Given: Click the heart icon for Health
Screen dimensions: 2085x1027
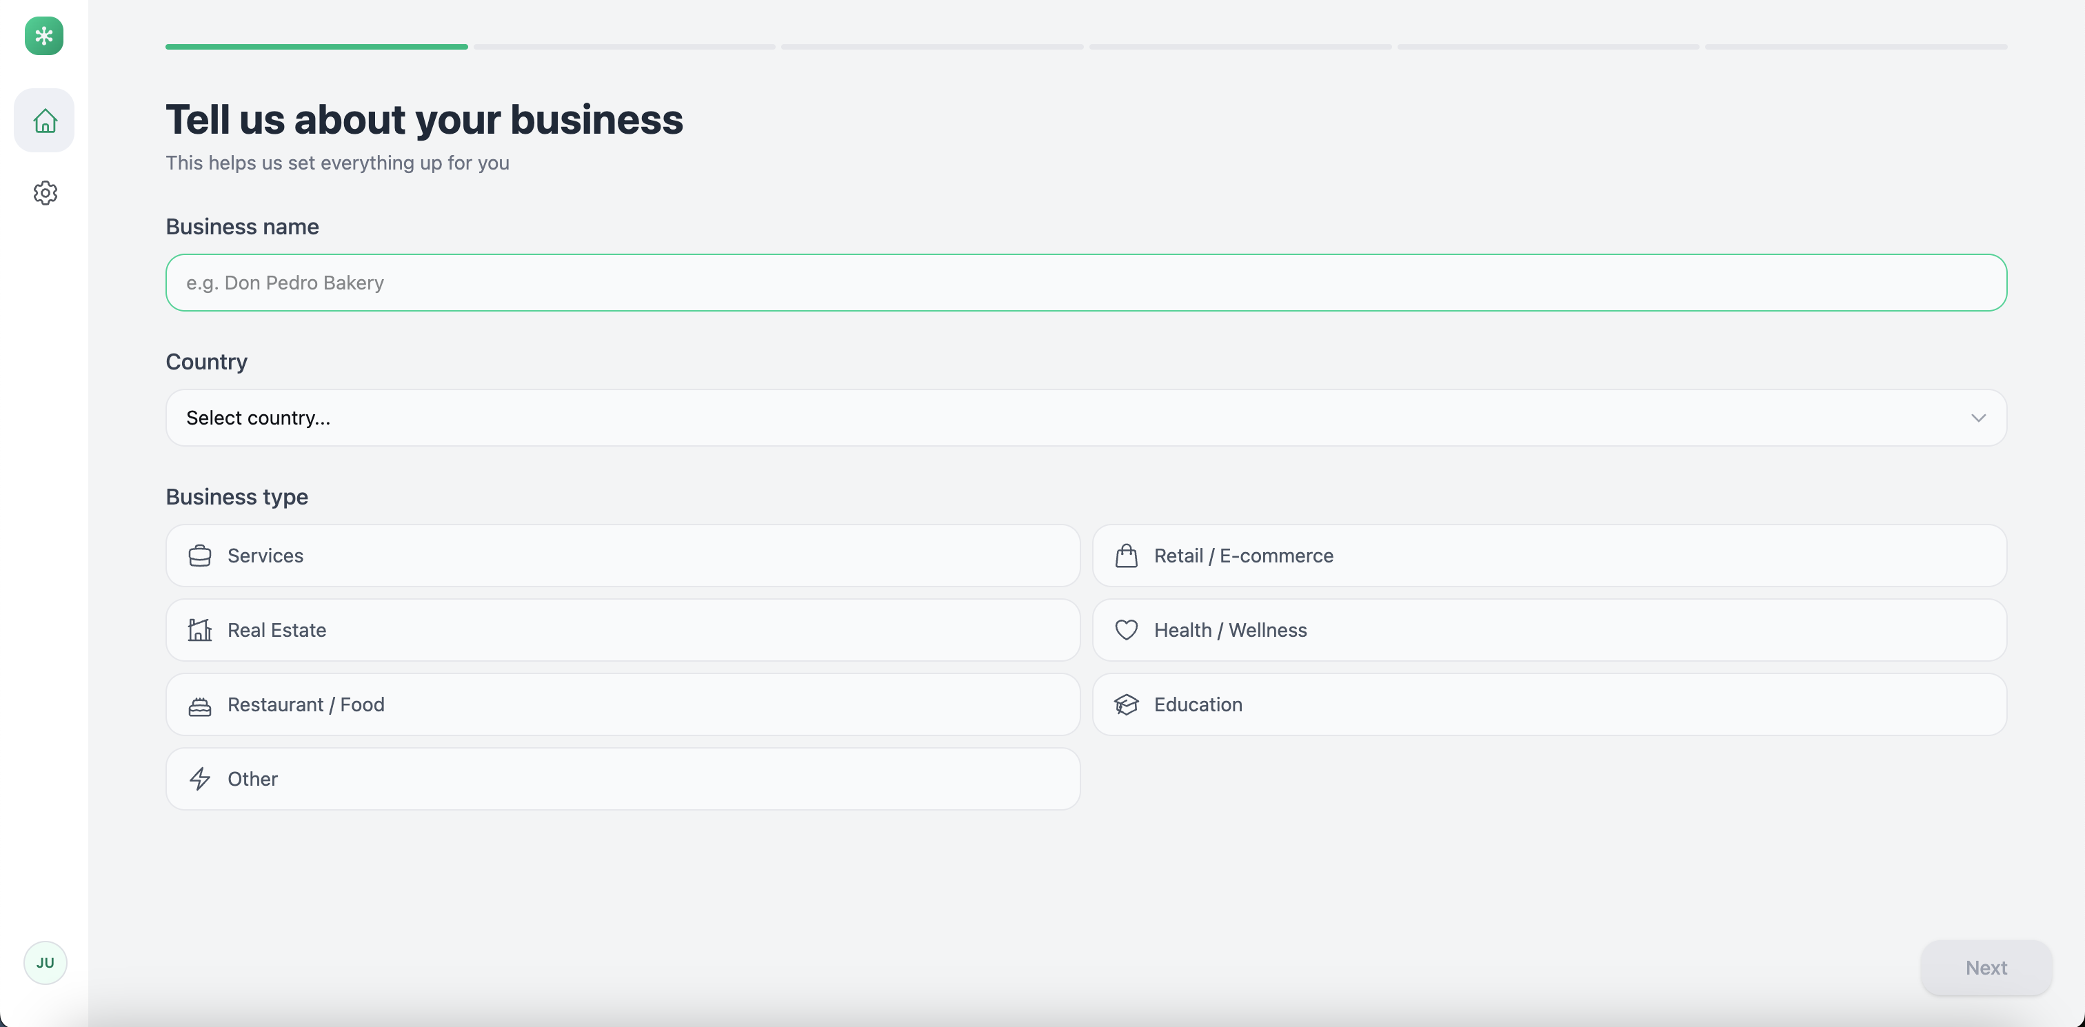Looking at the screenshot, I should click(x=1126, y=629).
